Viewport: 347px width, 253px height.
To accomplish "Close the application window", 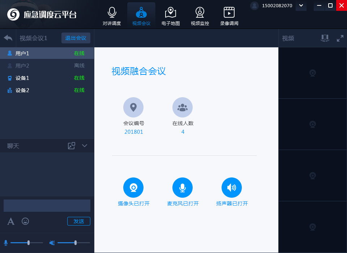I will pos(342,5).
